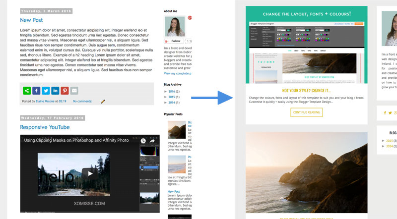Open the Responsive YouTube post title
397x219 pixels.
(x=45, y=127)
